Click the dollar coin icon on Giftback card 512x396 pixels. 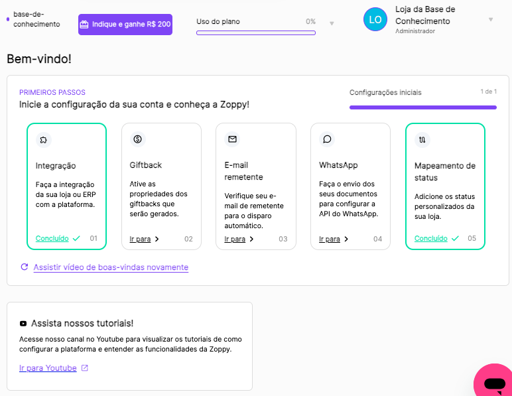[137, 139]
